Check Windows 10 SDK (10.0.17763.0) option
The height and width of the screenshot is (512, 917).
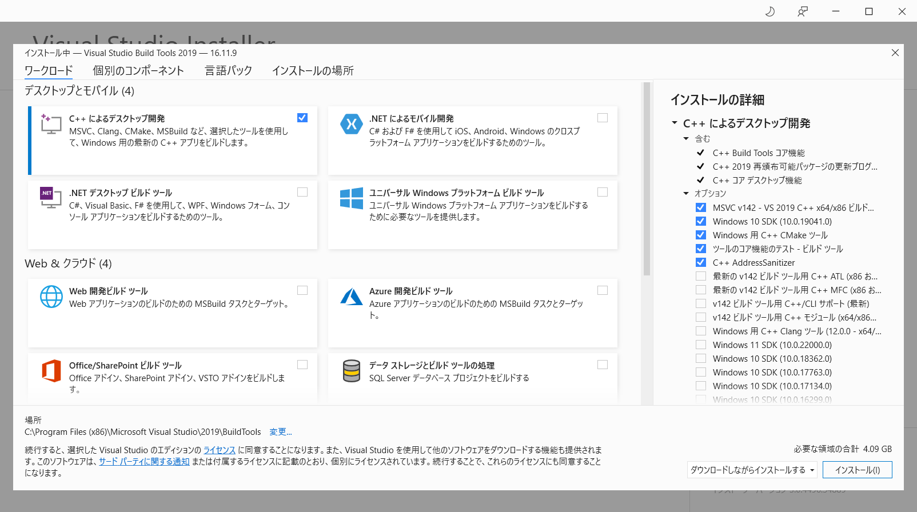(701, 372)
